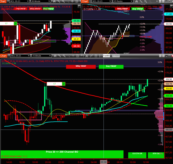The width and height of the screenshot is (173, 164).
Task: Toggle red Wkly VWAP in 15 Minute chart
Action: (x=81, y=67)
